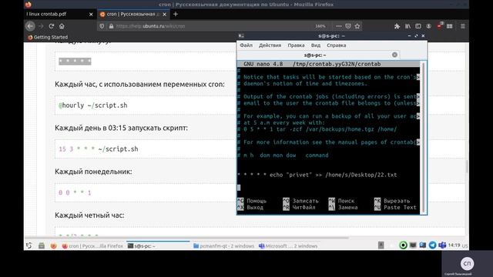This screenshot has width=493, height=277.
Task: Click the red extension badge icon
Action: (x=440, y=25)
